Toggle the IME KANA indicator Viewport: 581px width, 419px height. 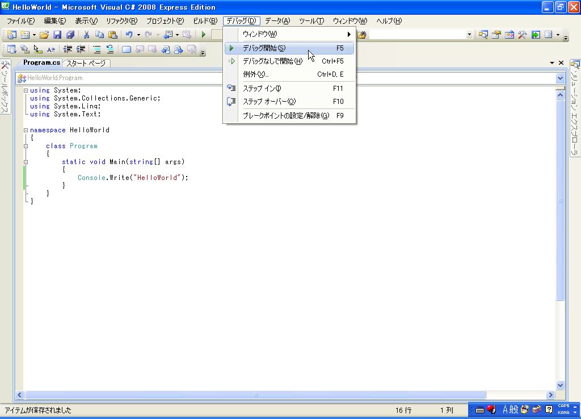pyautogui.click(x=563, y=412)
